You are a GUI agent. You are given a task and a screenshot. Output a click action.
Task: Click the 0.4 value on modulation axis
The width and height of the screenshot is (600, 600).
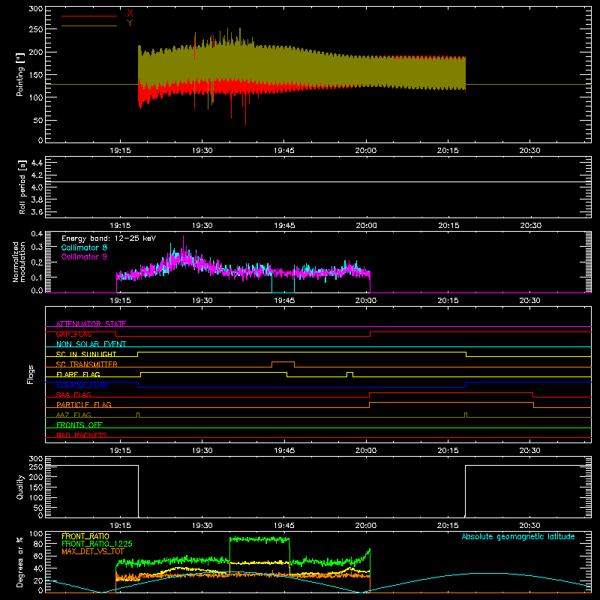tap(37, 234)
